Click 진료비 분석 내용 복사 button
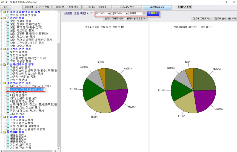 click(x=225, y=19)
